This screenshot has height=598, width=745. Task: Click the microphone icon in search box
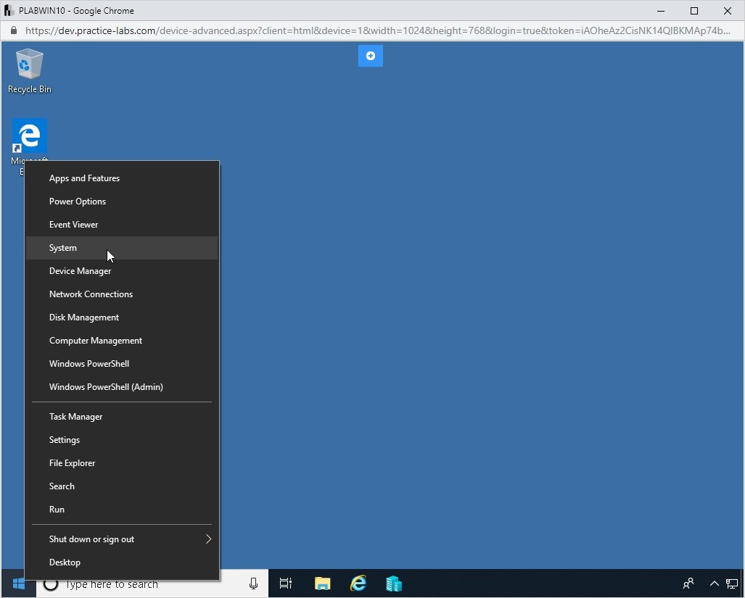coord(253,584)
